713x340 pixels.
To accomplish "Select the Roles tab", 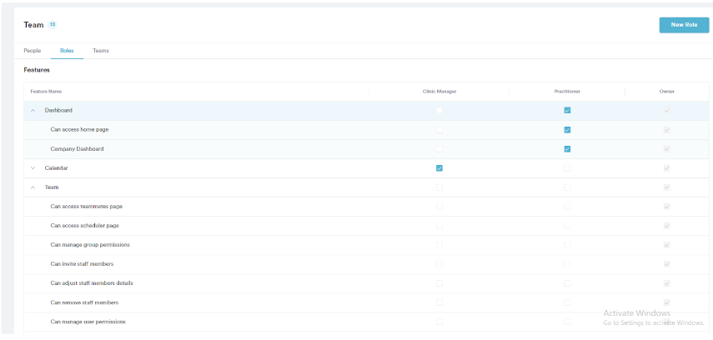I will [67, 51].
